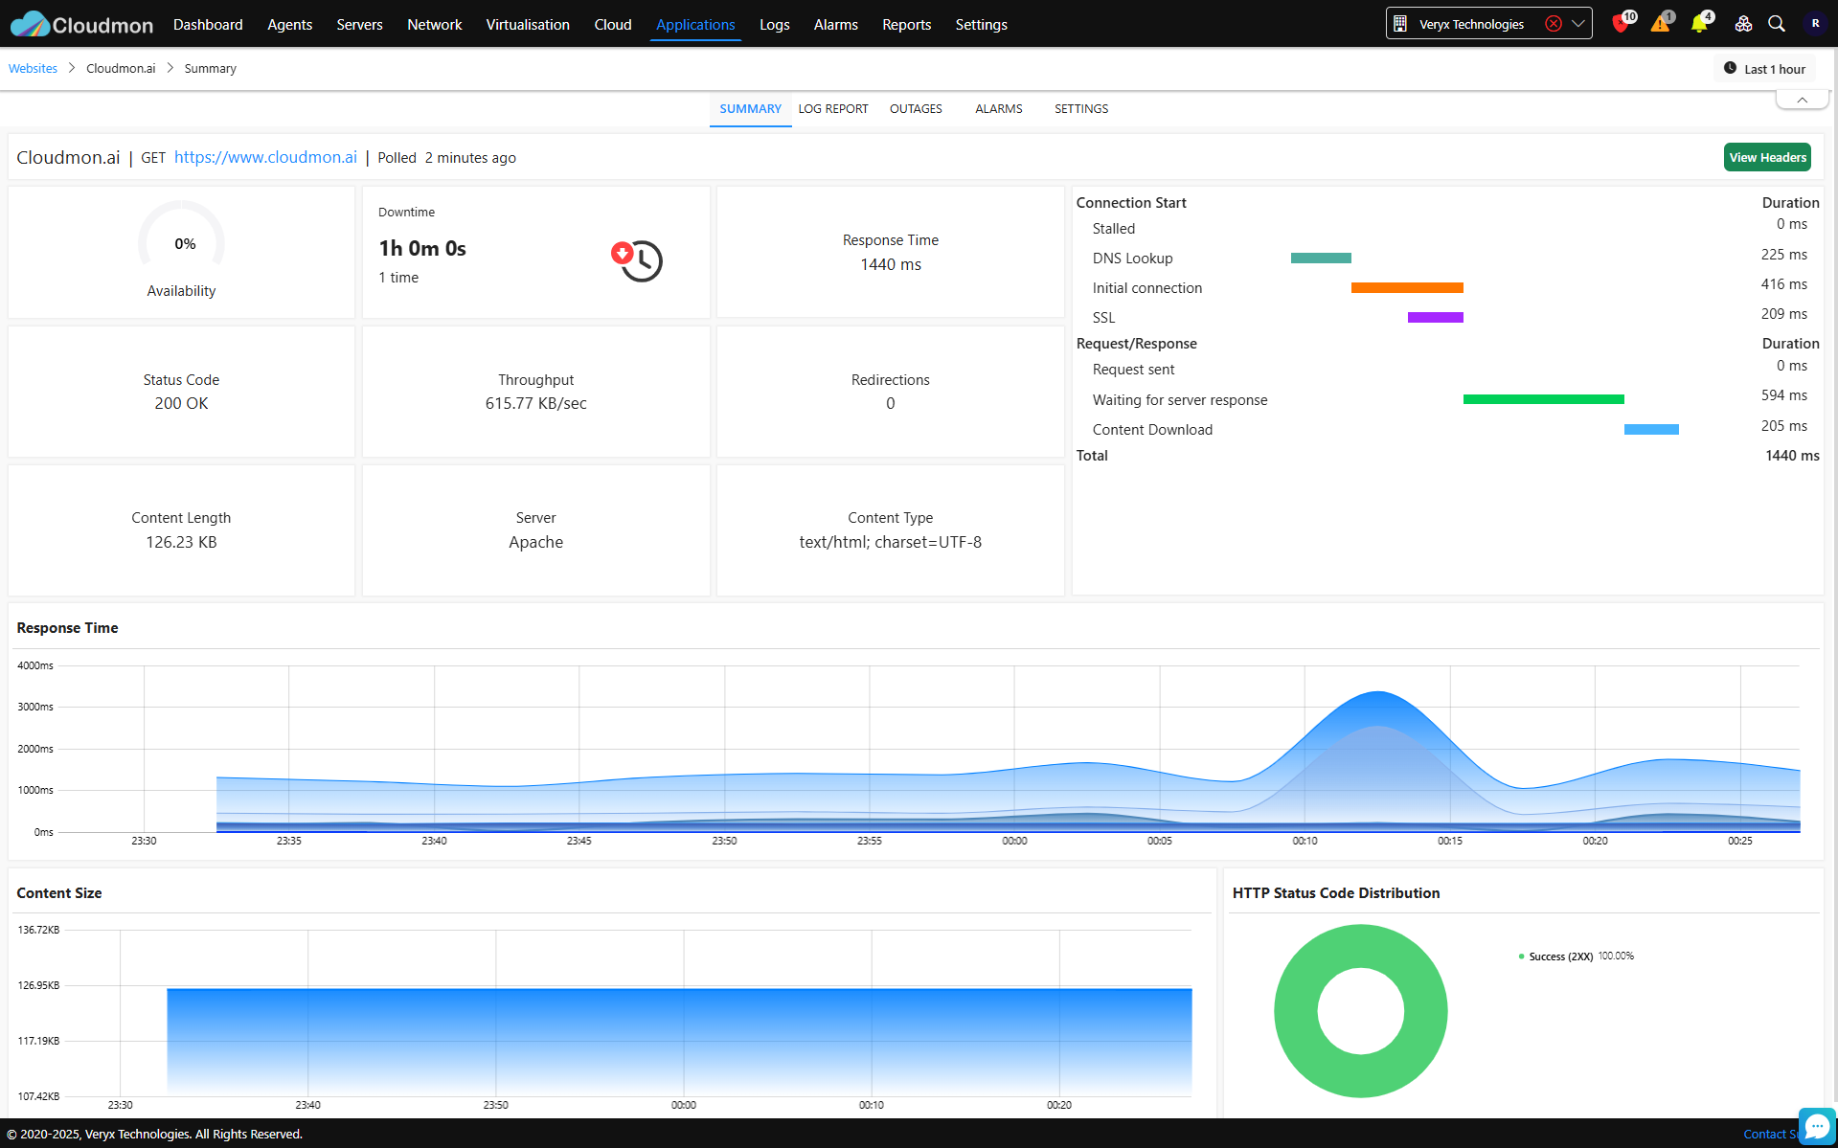Viewport: 1838px width, 1148px height.
Task: Click the Content Length 126.23 KB value
Action: [x=181, y=542]
